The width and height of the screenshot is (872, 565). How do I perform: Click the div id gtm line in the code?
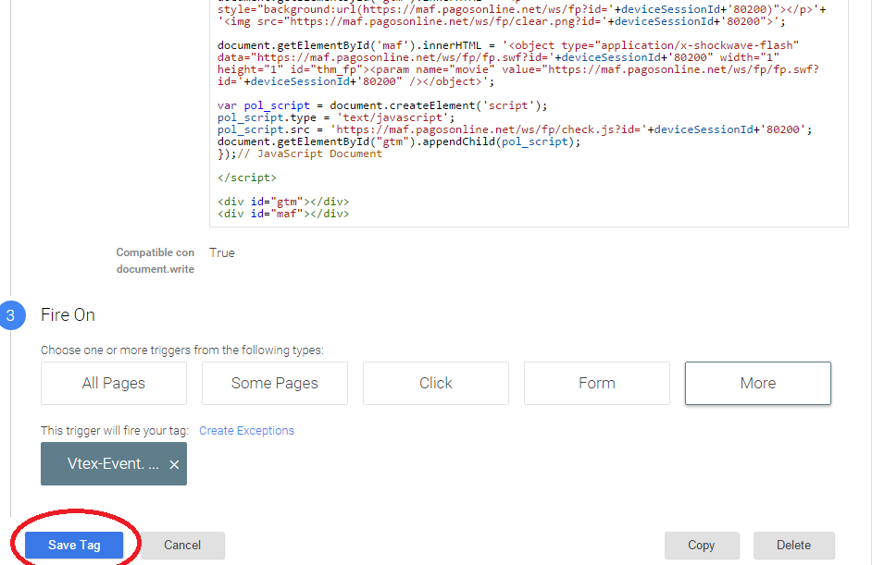coord(282,201)
